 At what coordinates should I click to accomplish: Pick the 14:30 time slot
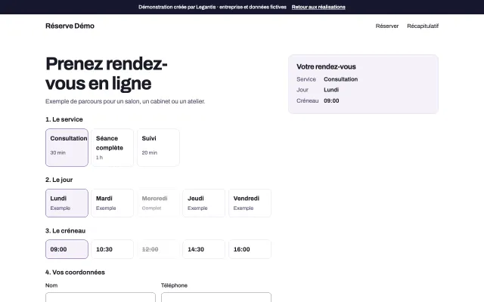[203, 249]
